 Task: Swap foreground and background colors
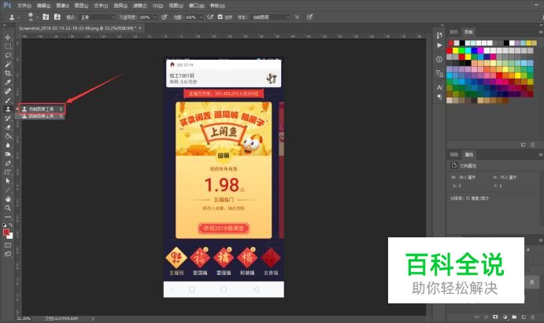[x=11, y=225]
